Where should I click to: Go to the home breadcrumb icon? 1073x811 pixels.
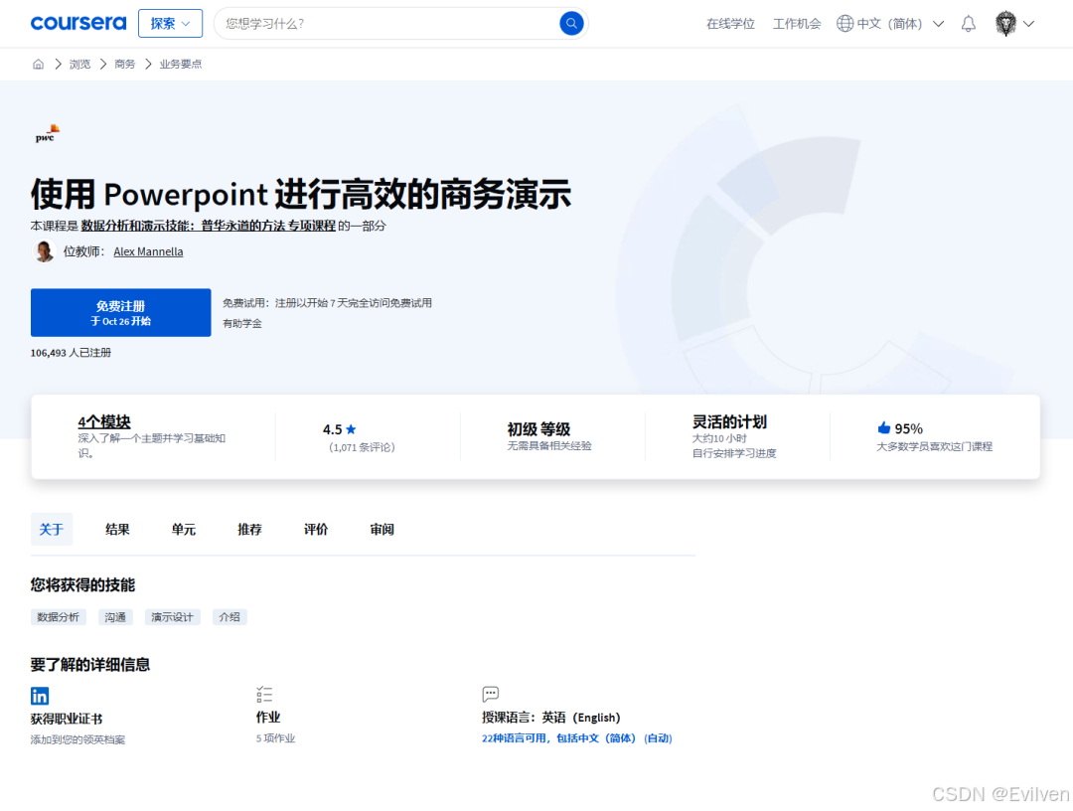pyautogui.click(x=39, y=64)
